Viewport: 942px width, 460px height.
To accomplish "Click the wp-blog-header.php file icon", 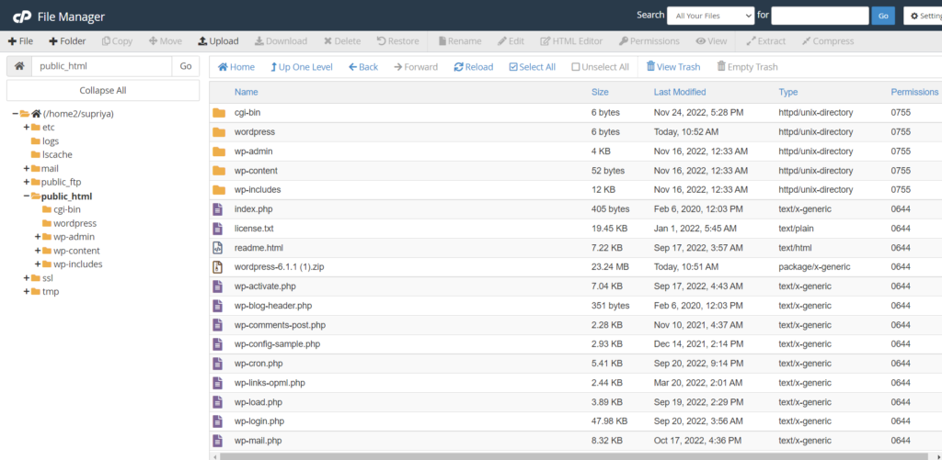I will [217, 305].
